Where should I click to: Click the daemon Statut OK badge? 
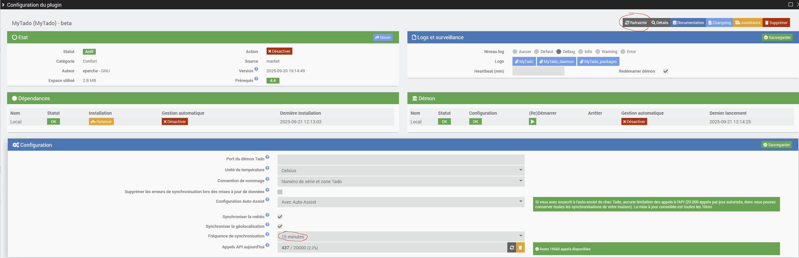tap(444, 122)
